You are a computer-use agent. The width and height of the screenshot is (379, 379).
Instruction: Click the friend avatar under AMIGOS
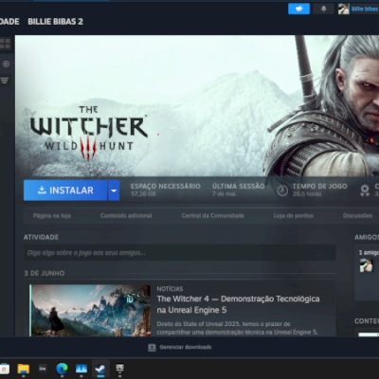(366, 265)
